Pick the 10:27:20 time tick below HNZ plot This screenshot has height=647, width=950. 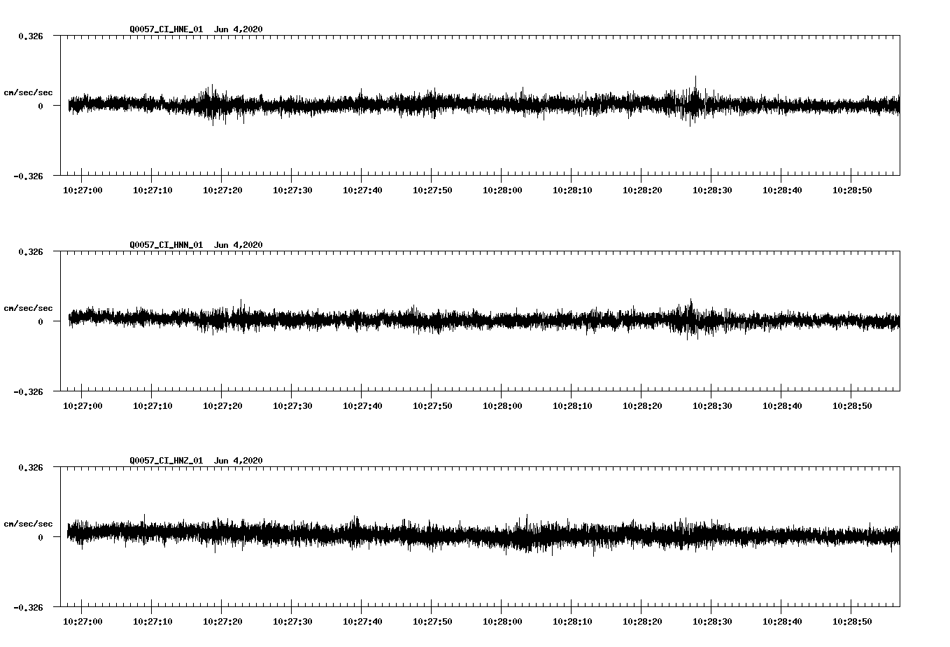tap(222, 621)
